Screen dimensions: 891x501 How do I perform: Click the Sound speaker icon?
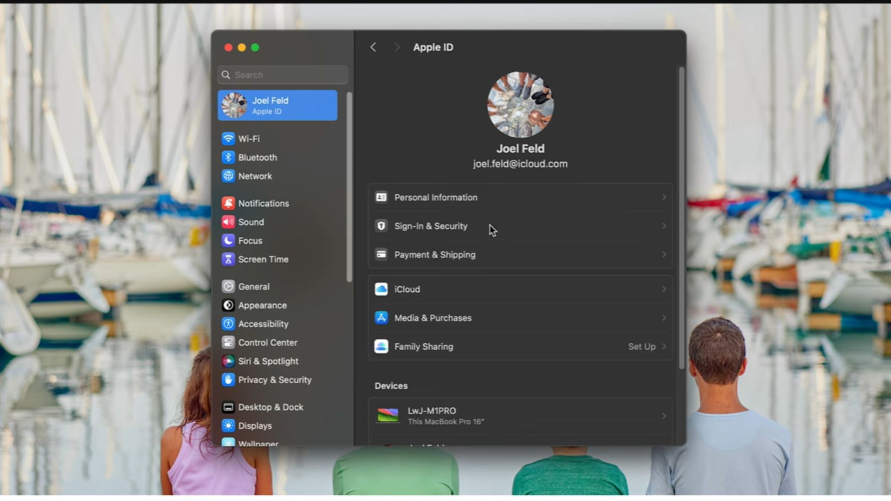228,222
